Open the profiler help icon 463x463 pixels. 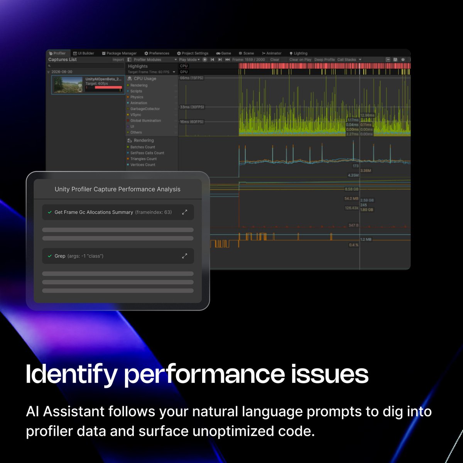(403, 60)
